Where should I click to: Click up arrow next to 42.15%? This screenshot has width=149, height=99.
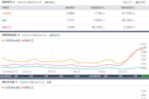click(104, 28)
